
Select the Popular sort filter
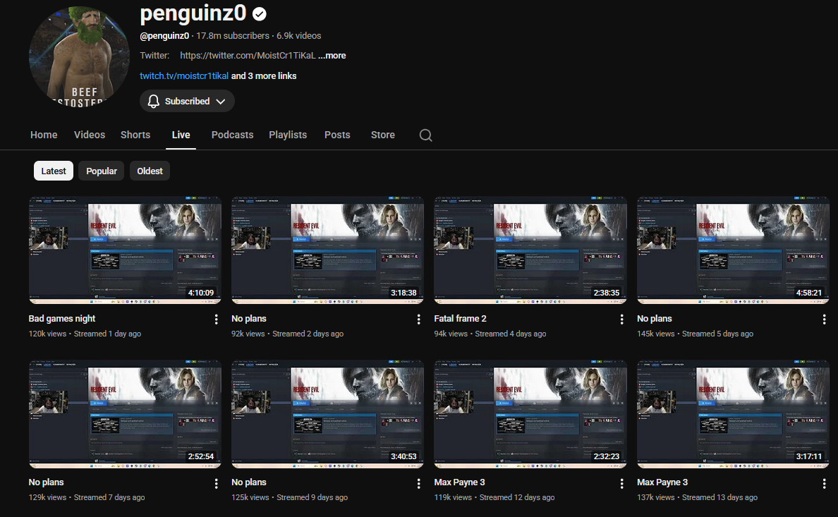(102, 171)
